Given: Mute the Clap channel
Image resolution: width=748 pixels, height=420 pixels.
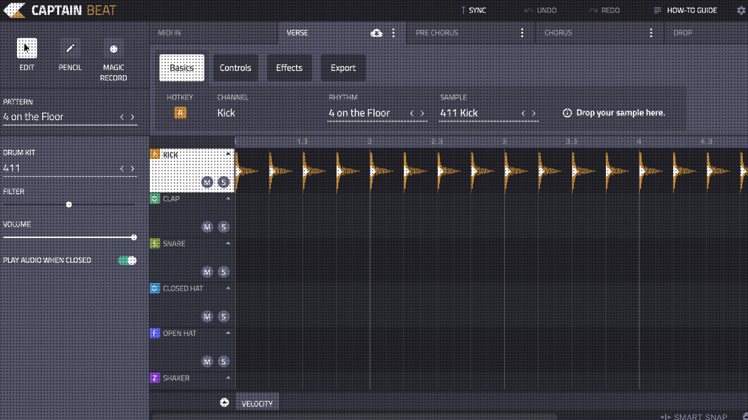Looking at the screenshot, I should click(x=207, y=227).
